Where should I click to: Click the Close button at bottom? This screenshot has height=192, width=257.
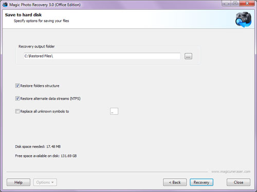[x=238, y=182]
